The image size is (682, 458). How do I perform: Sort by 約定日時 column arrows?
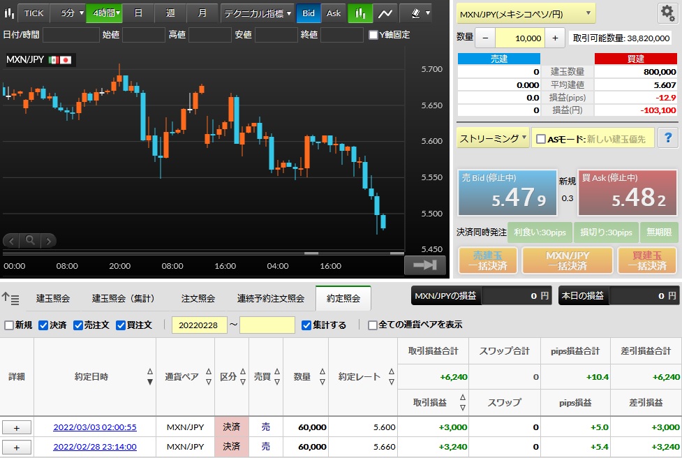[150, 377]
